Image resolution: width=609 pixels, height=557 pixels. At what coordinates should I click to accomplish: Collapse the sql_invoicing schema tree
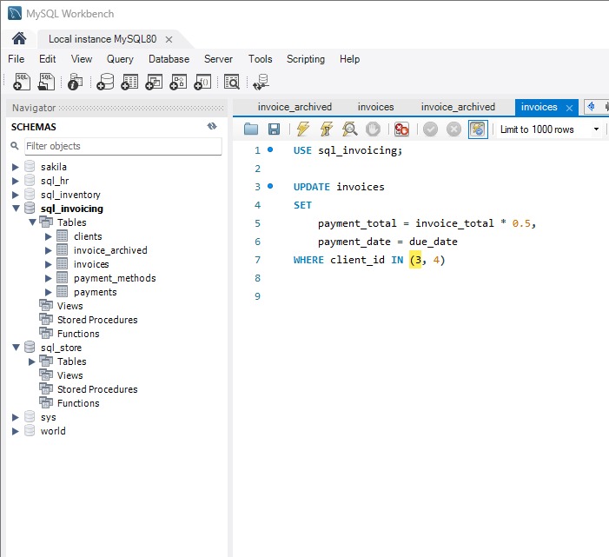(x=16, y=209)
